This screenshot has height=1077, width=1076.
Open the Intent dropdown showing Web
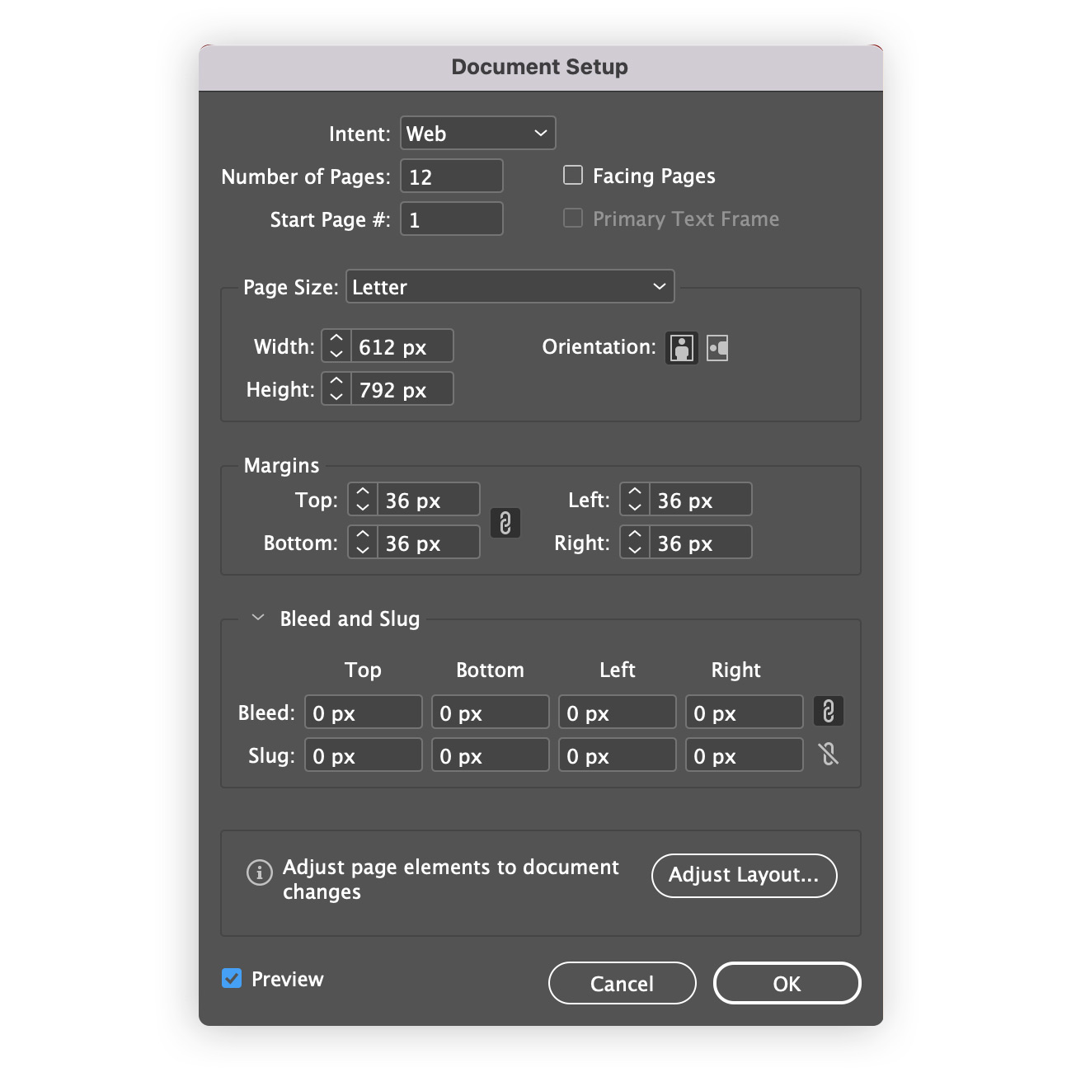[x=478, y=133]
